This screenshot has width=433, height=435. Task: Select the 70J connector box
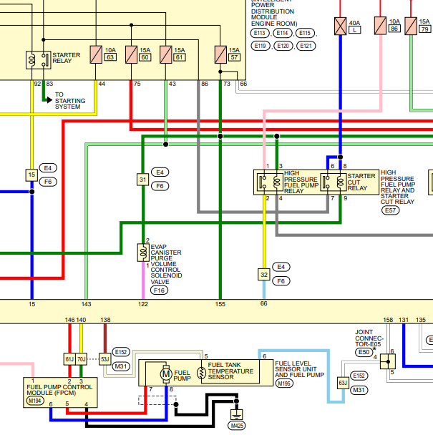click(x=82, y=359)
